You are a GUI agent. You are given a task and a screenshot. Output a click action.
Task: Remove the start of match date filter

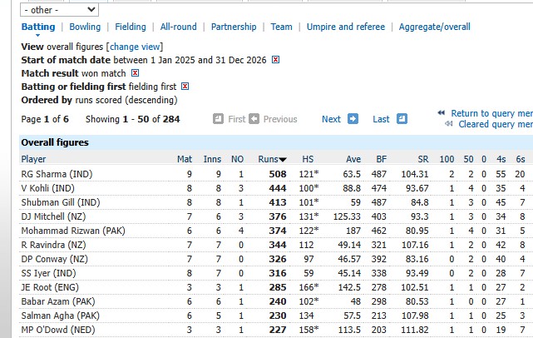coord(276,60)
